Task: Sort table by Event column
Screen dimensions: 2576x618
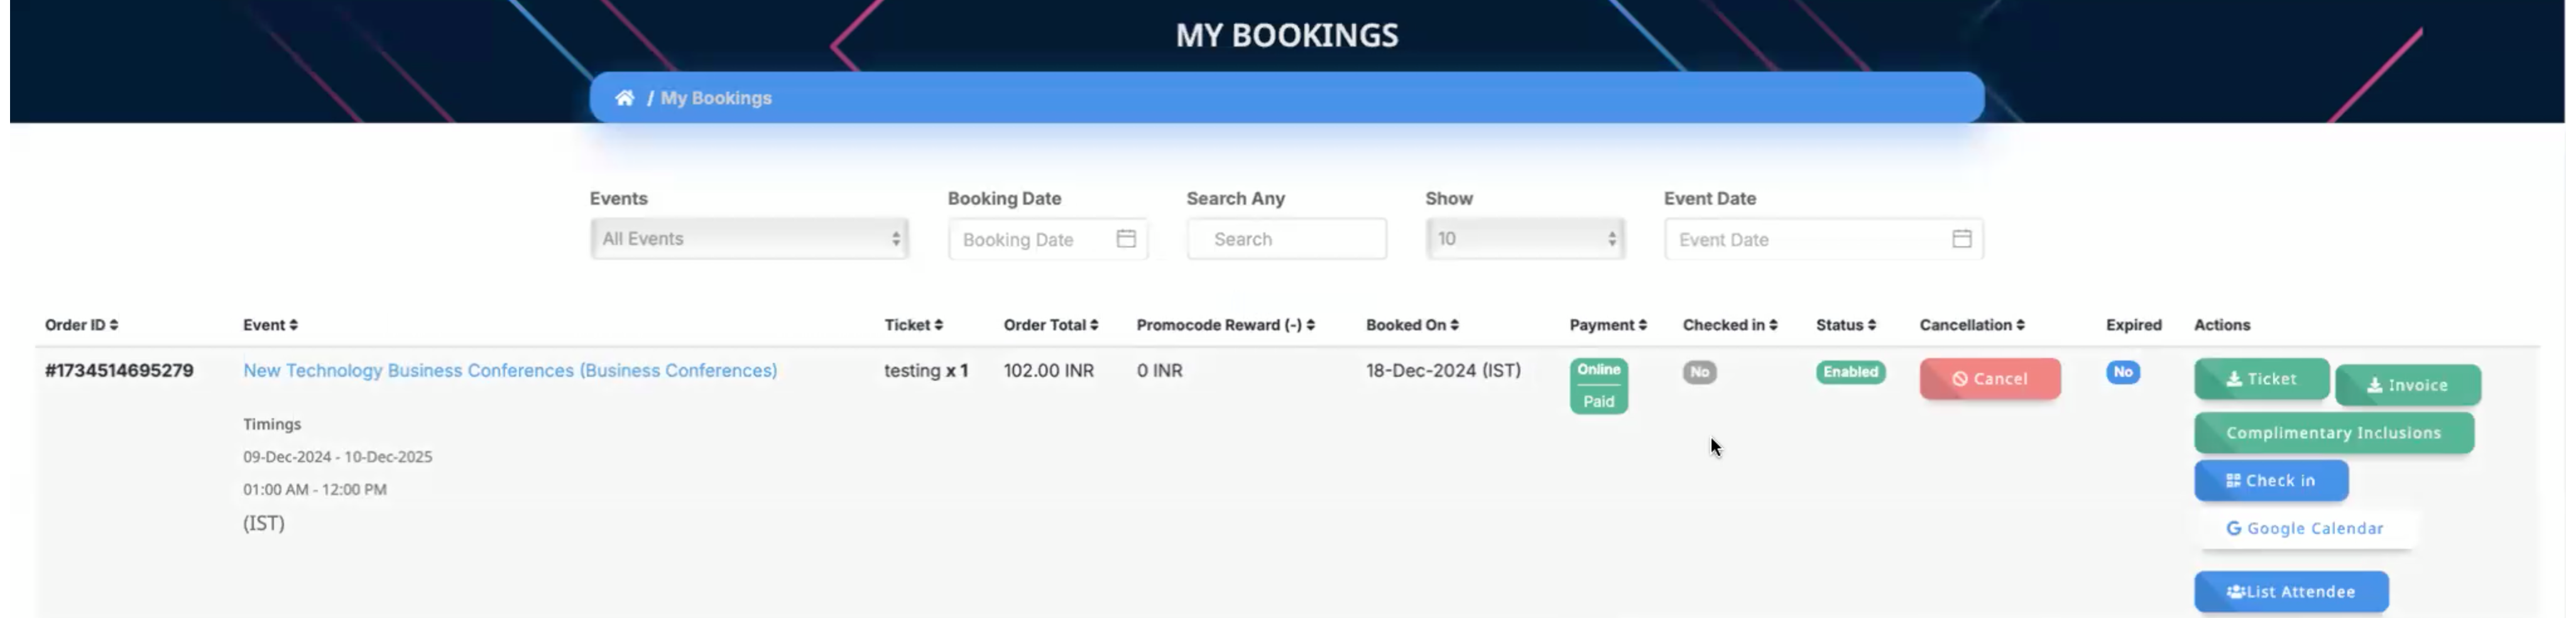Action: [270, 325]
